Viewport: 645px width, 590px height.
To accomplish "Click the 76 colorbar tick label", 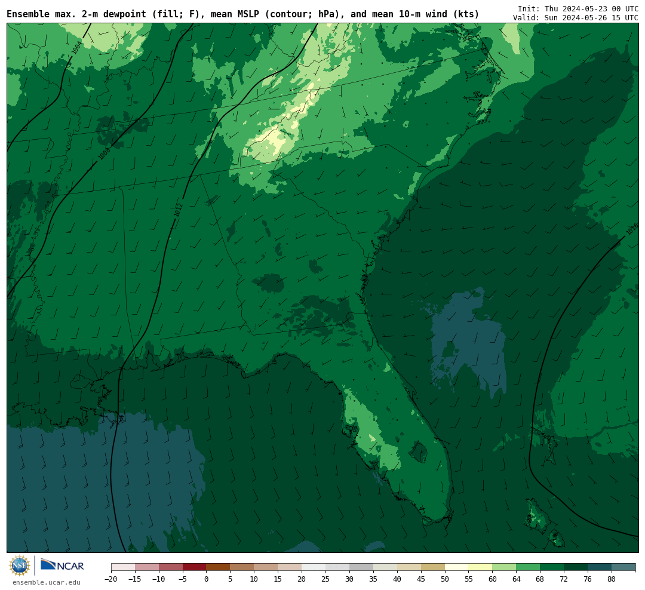I will tap(588, 579).
